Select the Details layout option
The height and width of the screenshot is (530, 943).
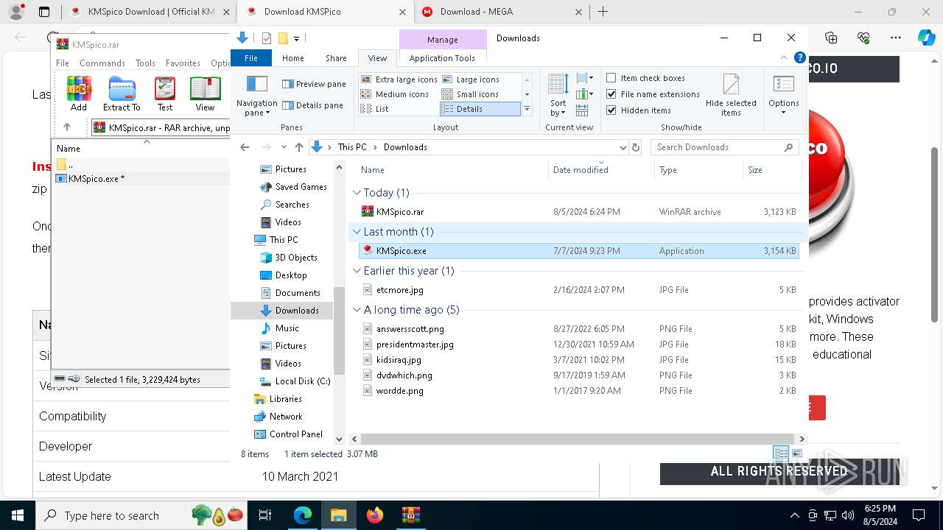(480, 109)
